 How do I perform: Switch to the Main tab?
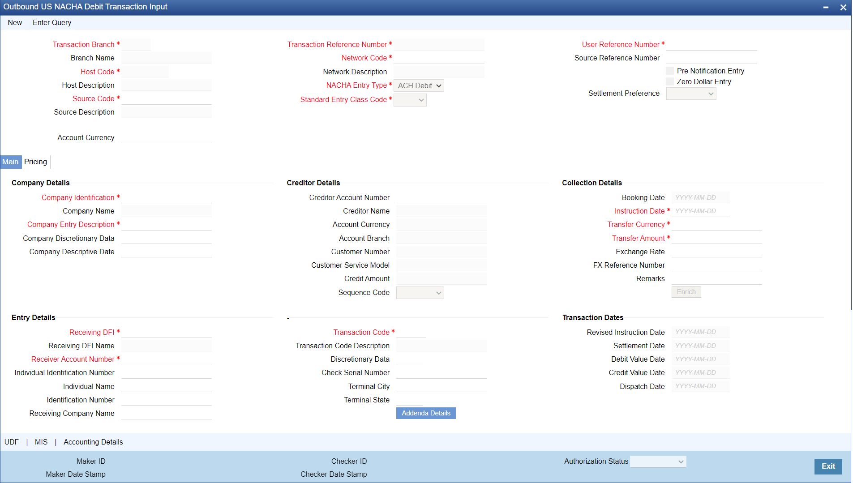tap(10, 162)
